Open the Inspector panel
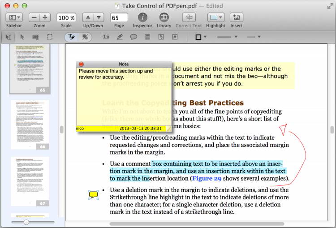The image size is (336, 228). click(x=142, y=18)
